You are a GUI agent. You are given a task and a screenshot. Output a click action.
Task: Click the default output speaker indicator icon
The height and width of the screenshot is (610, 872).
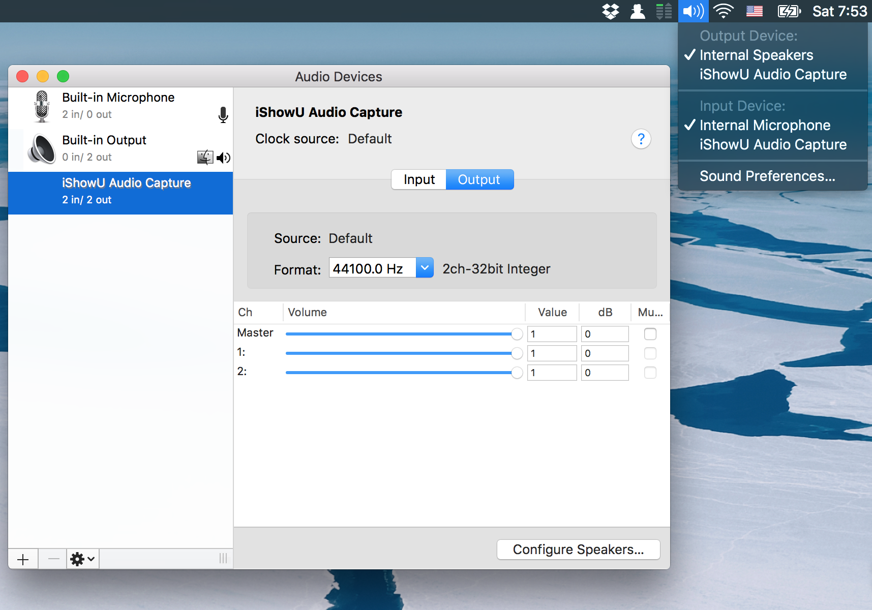click(x=223, y=158)
